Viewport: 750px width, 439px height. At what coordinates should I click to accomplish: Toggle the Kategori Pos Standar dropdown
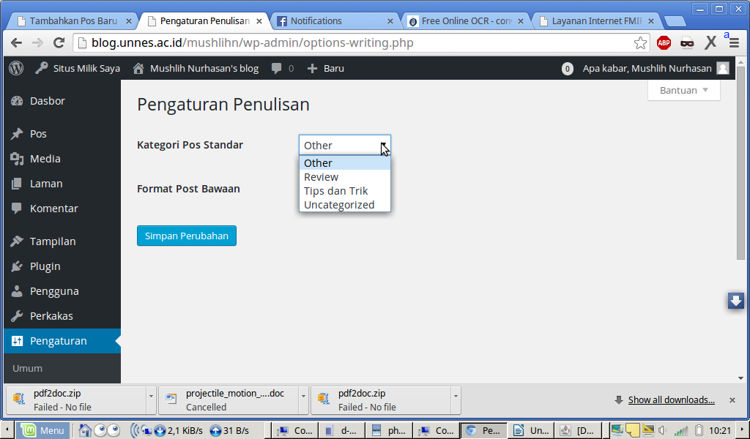click(x=345, y=145)
